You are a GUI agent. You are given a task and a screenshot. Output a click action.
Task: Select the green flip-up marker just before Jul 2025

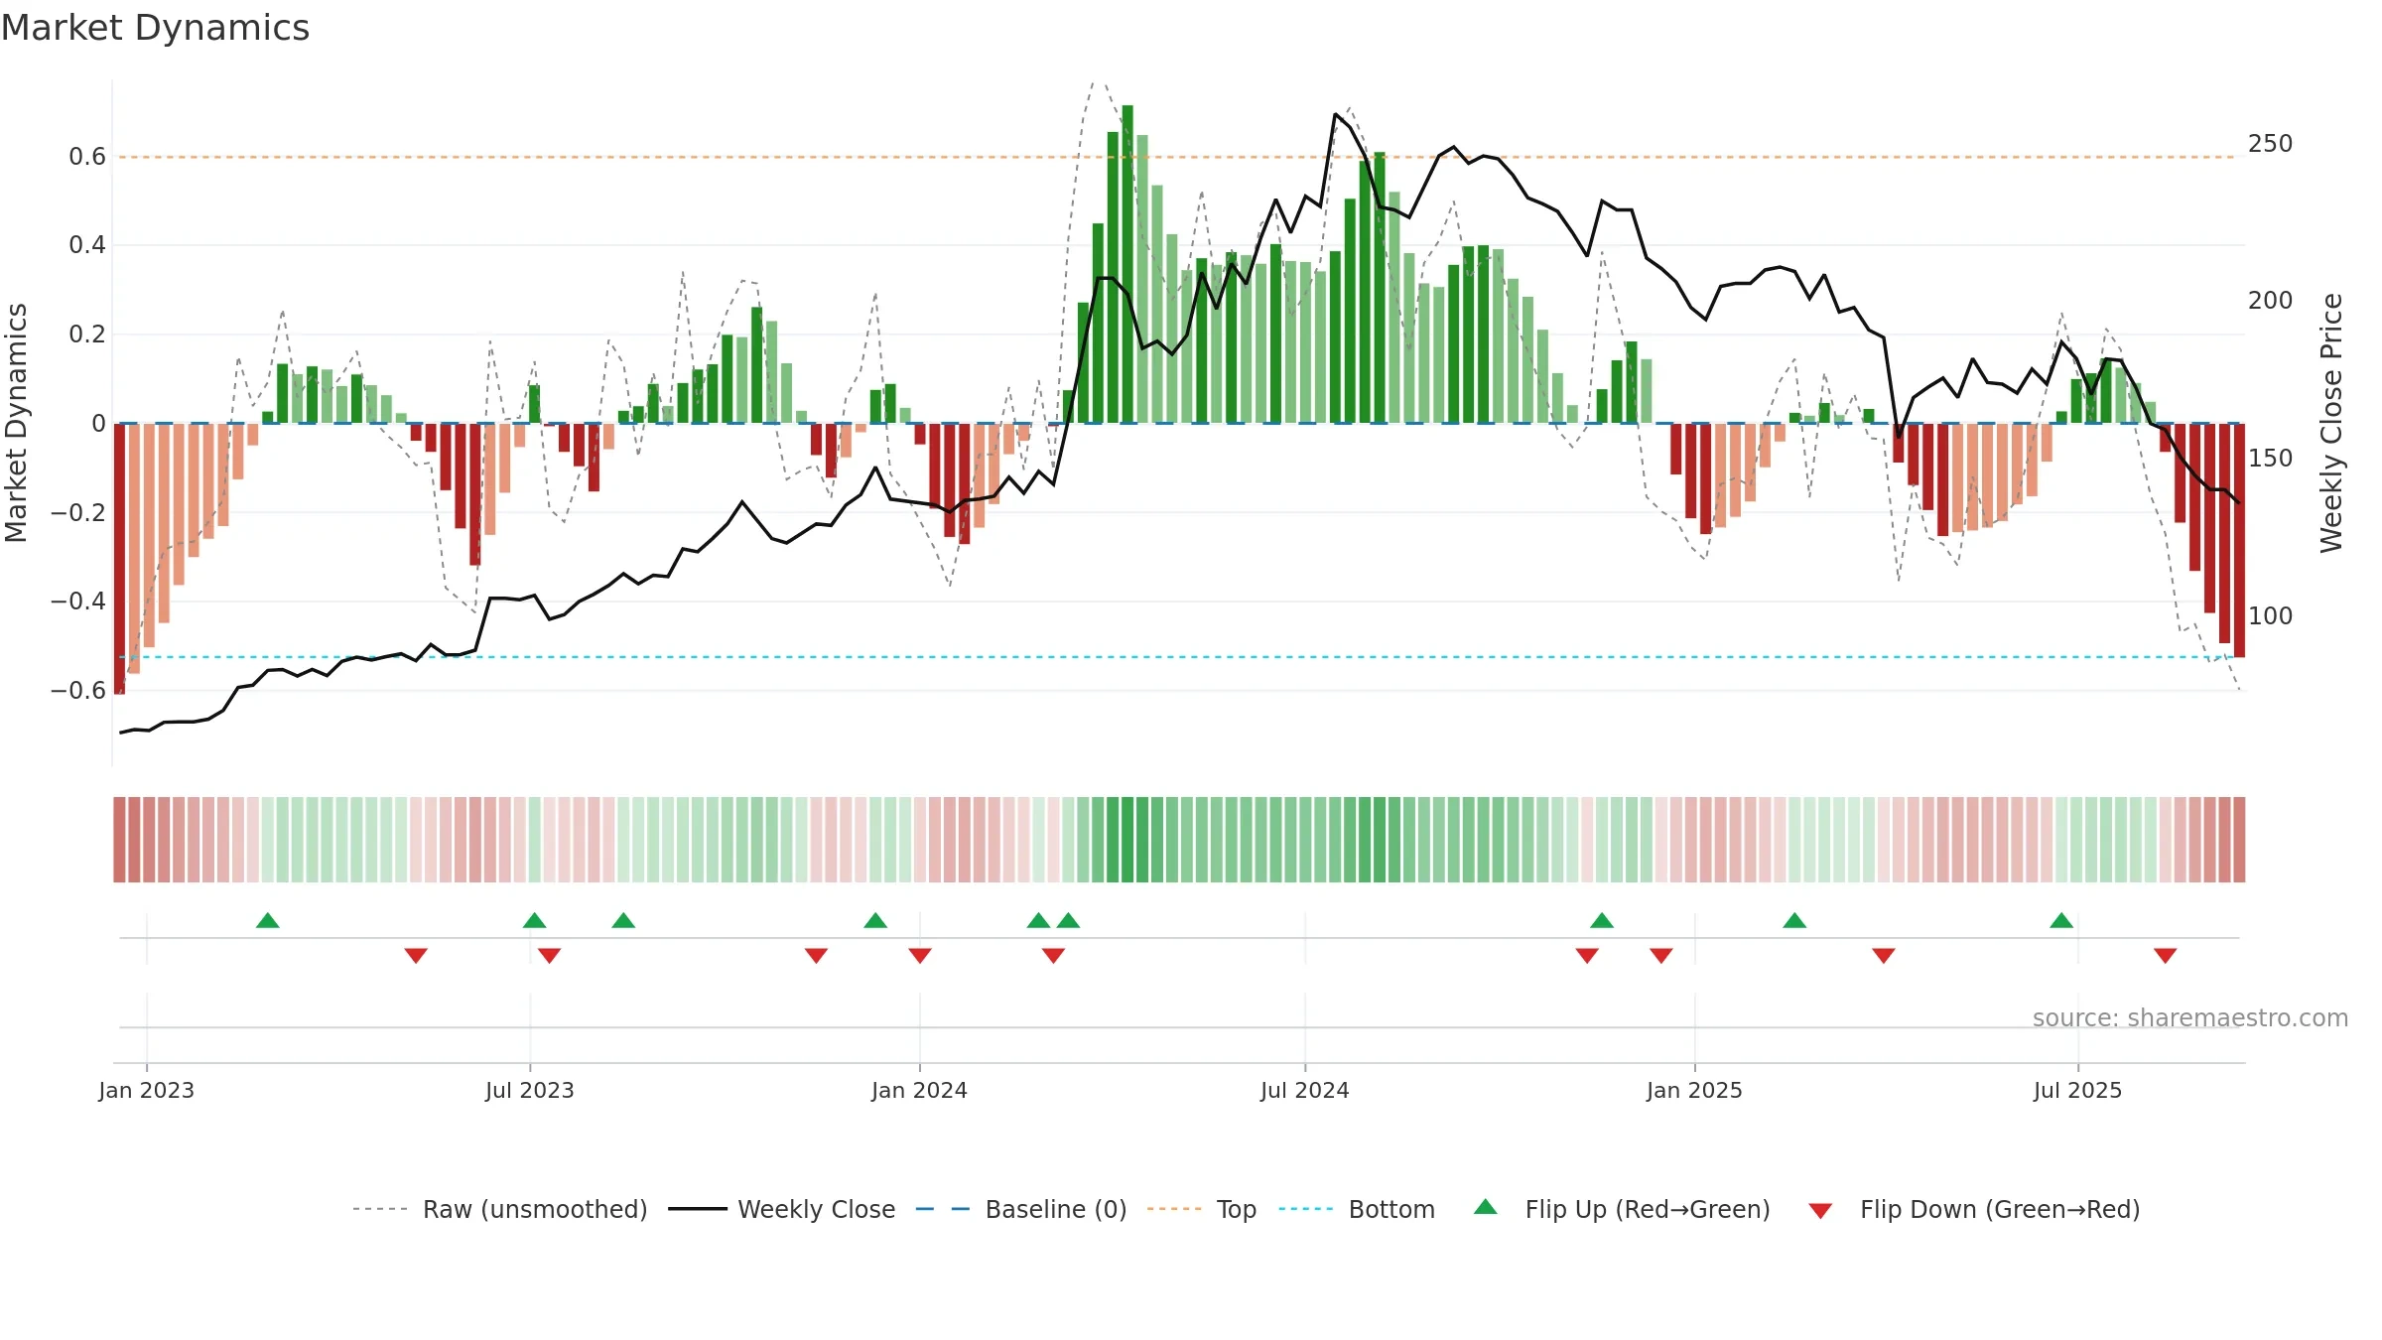(x=2061, y=920)
